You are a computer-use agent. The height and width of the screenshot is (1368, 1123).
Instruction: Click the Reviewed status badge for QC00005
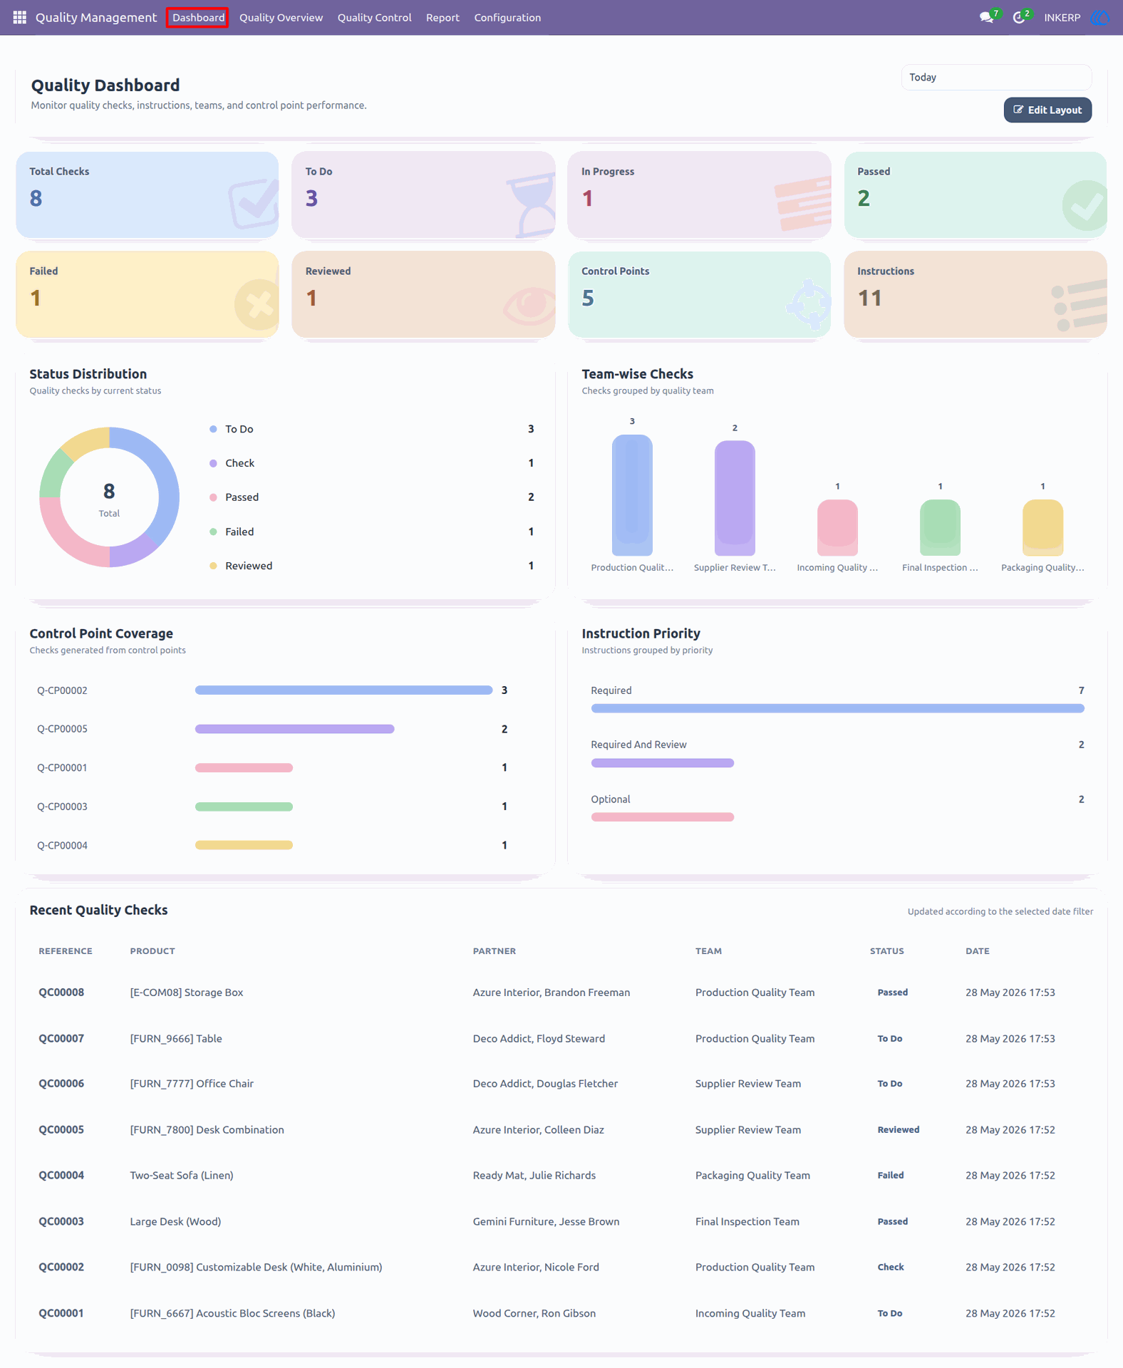(x=899, y=1130)
